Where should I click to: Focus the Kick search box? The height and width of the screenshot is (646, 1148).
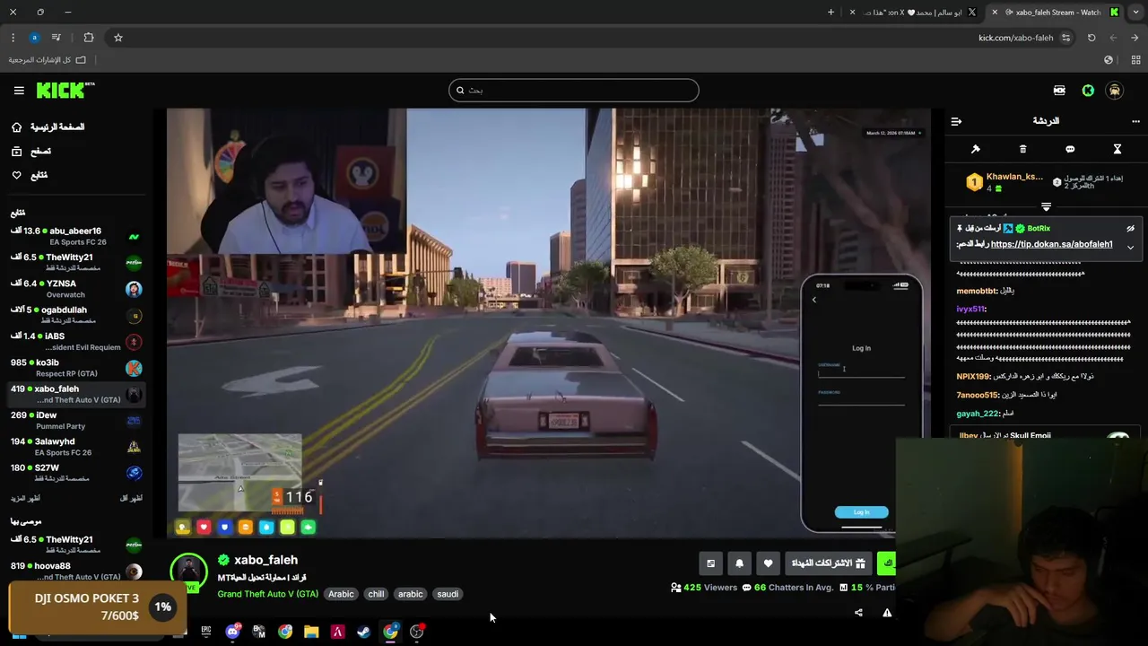[574, 90]
